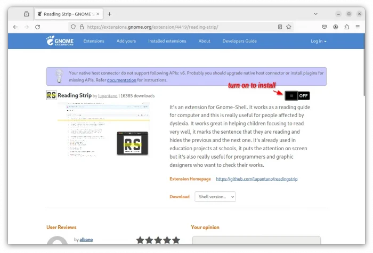Open the list all tabs chevron

point(315,14)
